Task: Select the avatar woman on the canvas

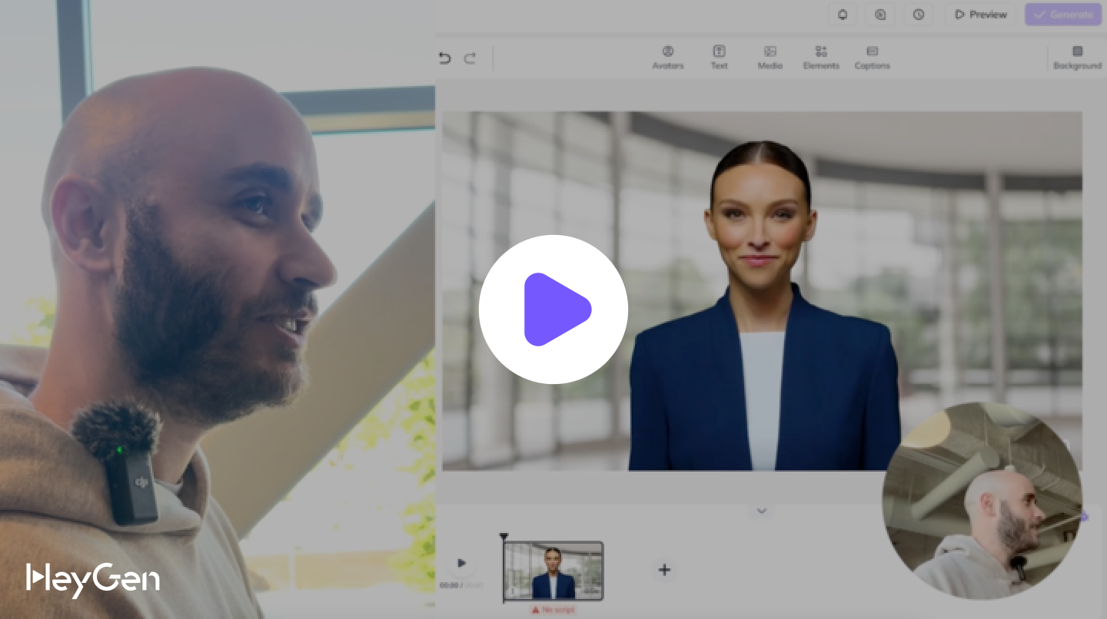Action: point(763,306)
